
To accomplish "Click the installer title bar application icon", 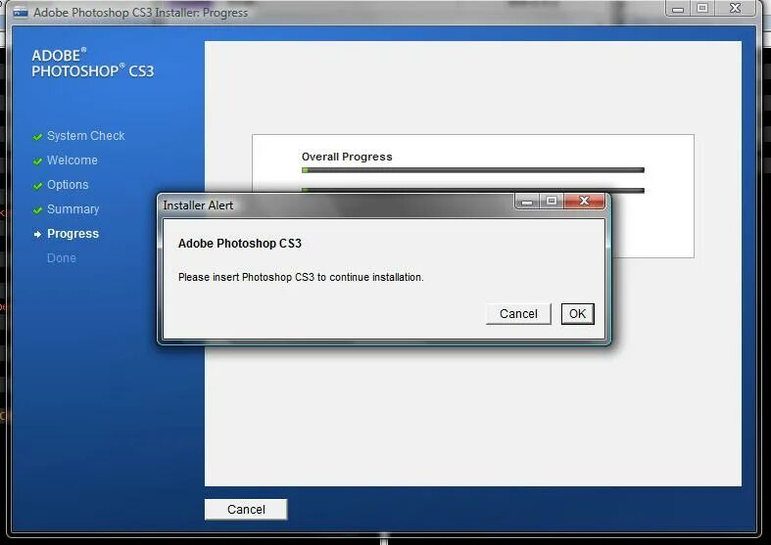I will pos(21,12).
